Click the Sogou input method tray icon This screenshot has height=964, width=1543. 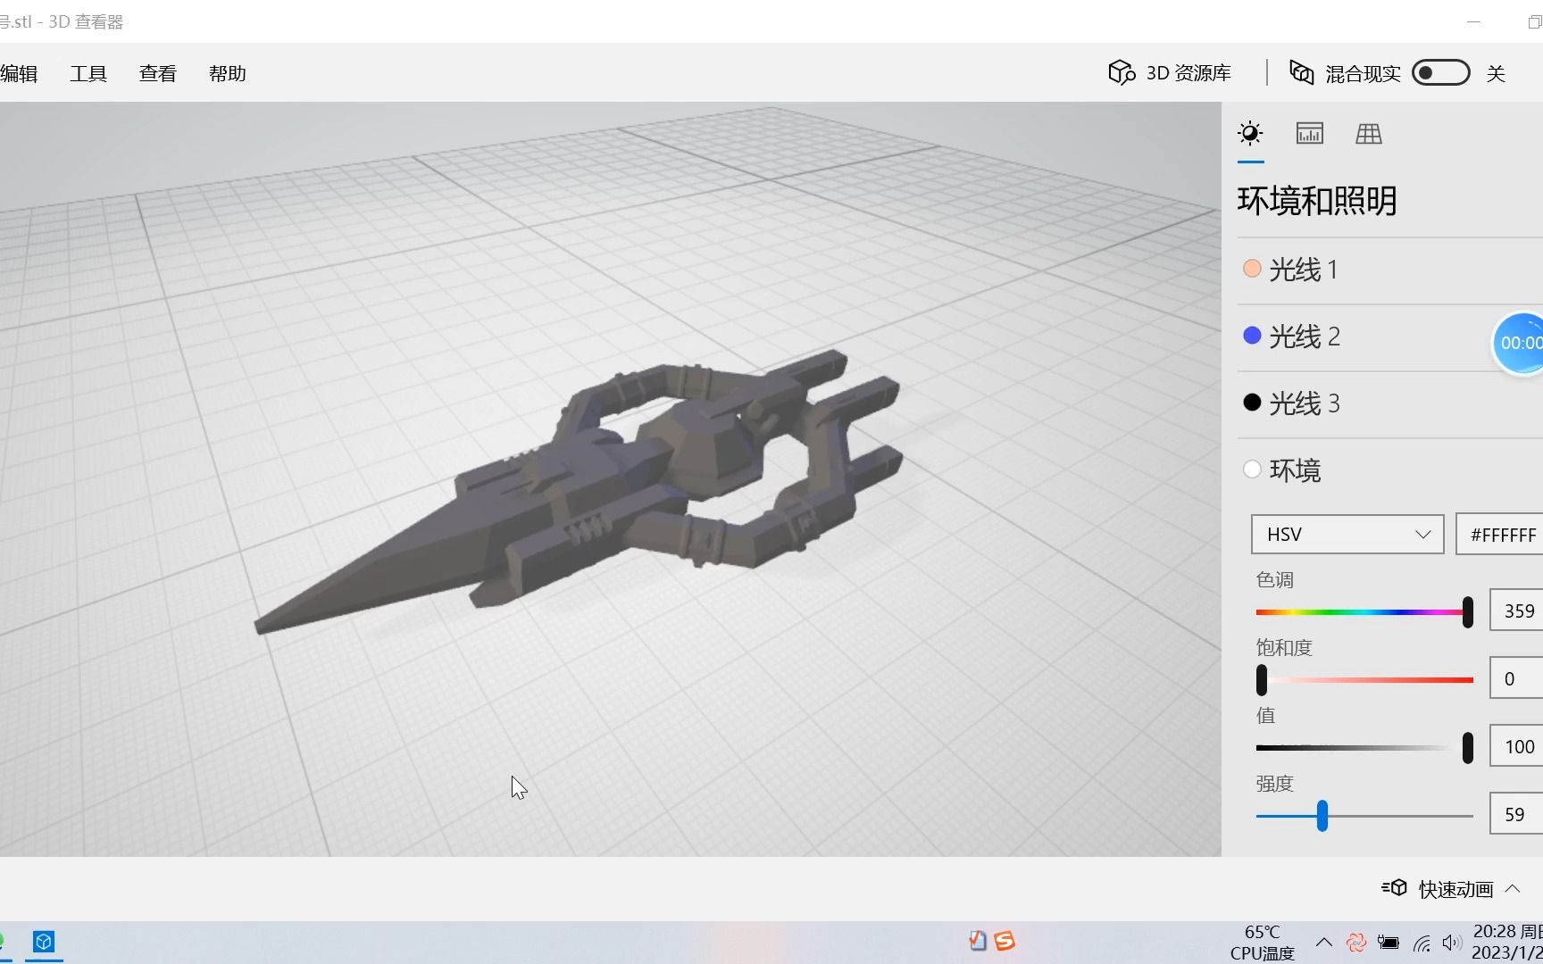point(1005,941)
